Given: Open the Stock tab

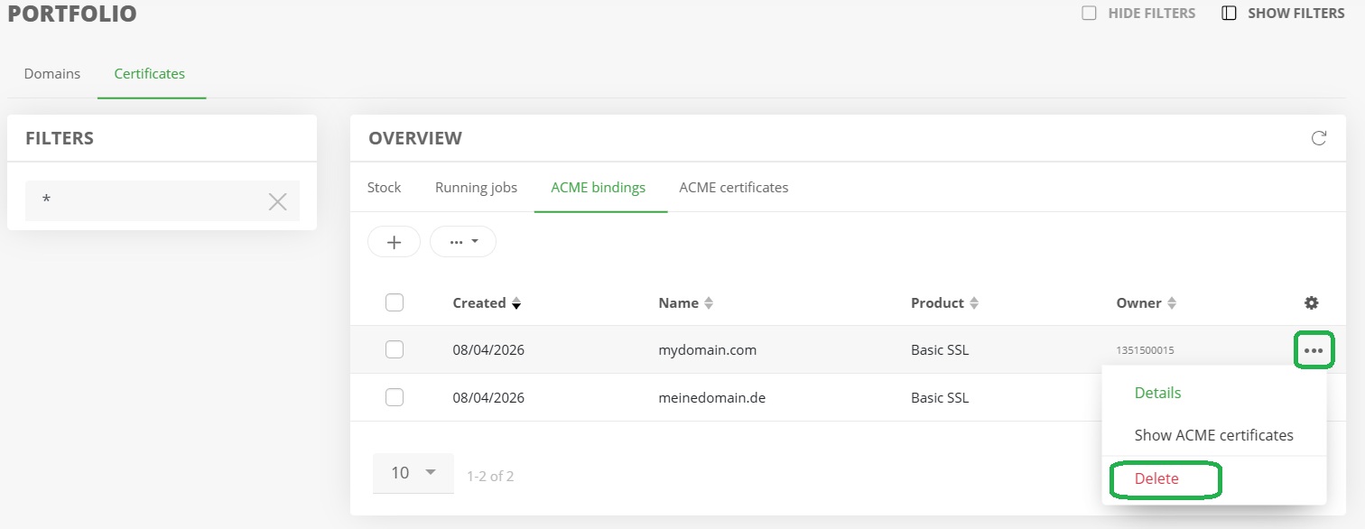Looking at the screenshot, I should coord(384,188).
